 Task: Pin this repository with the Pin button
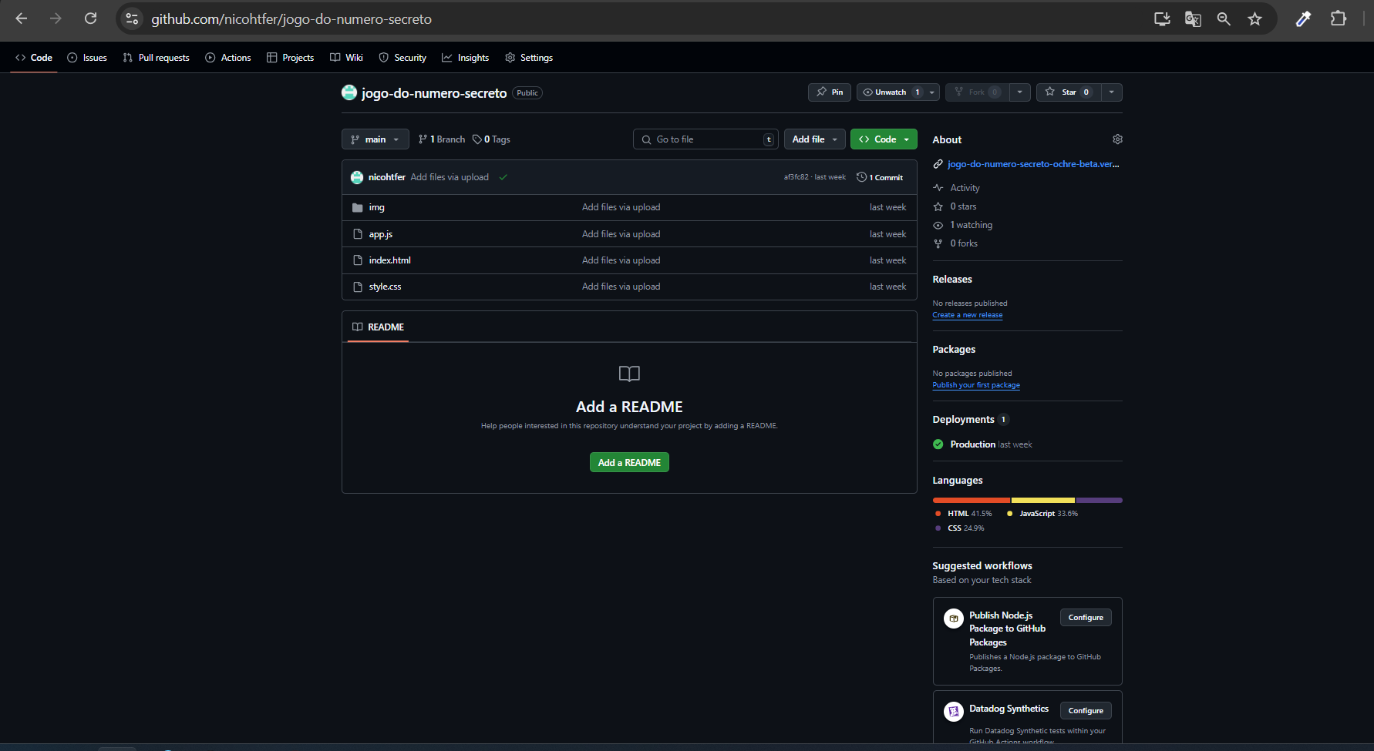point(830,92)
